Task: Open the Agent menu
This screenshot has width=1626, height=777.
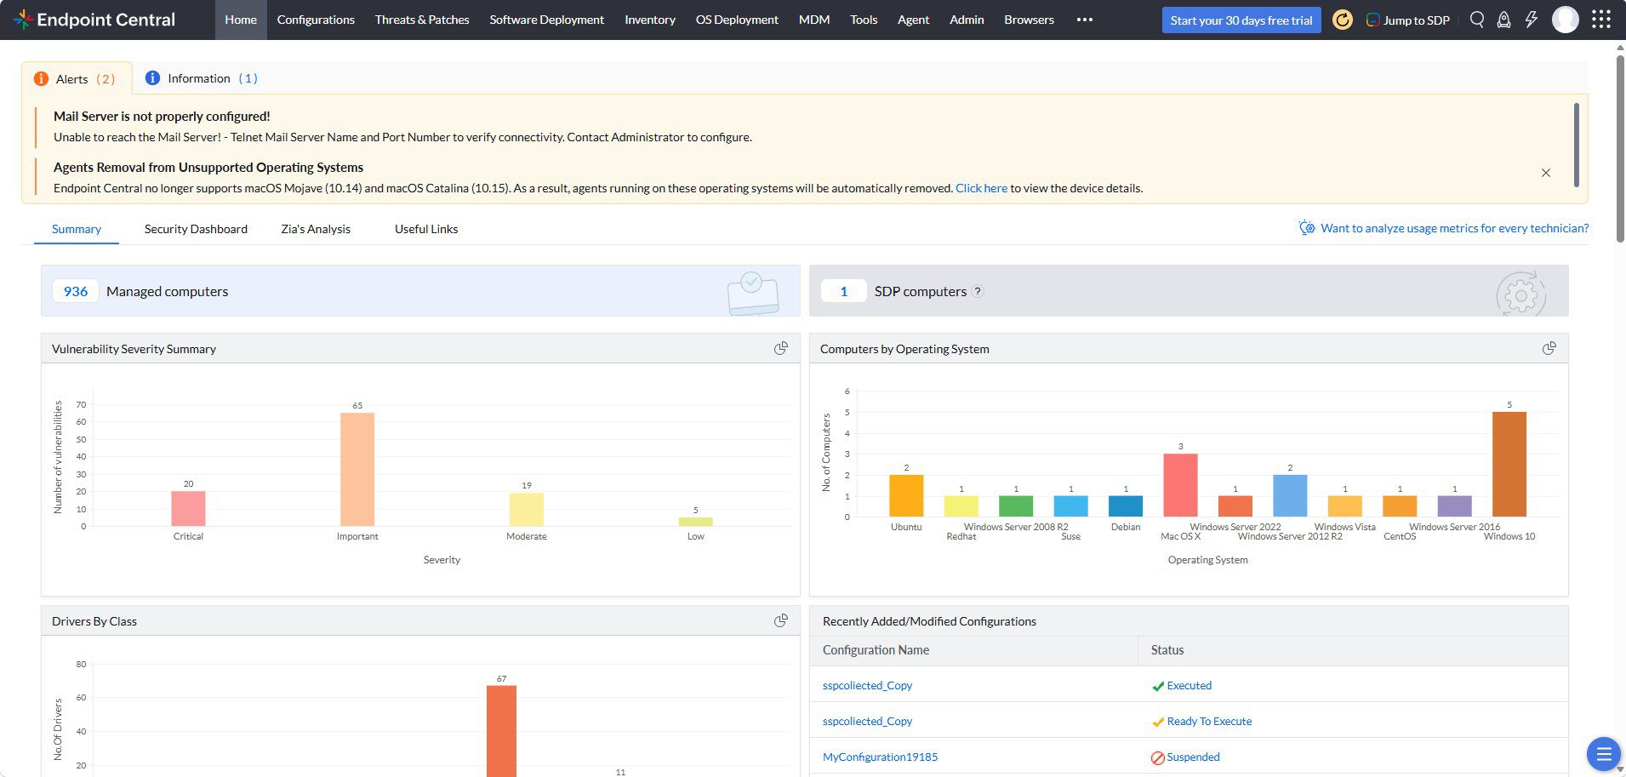Action: click(914, 20)
